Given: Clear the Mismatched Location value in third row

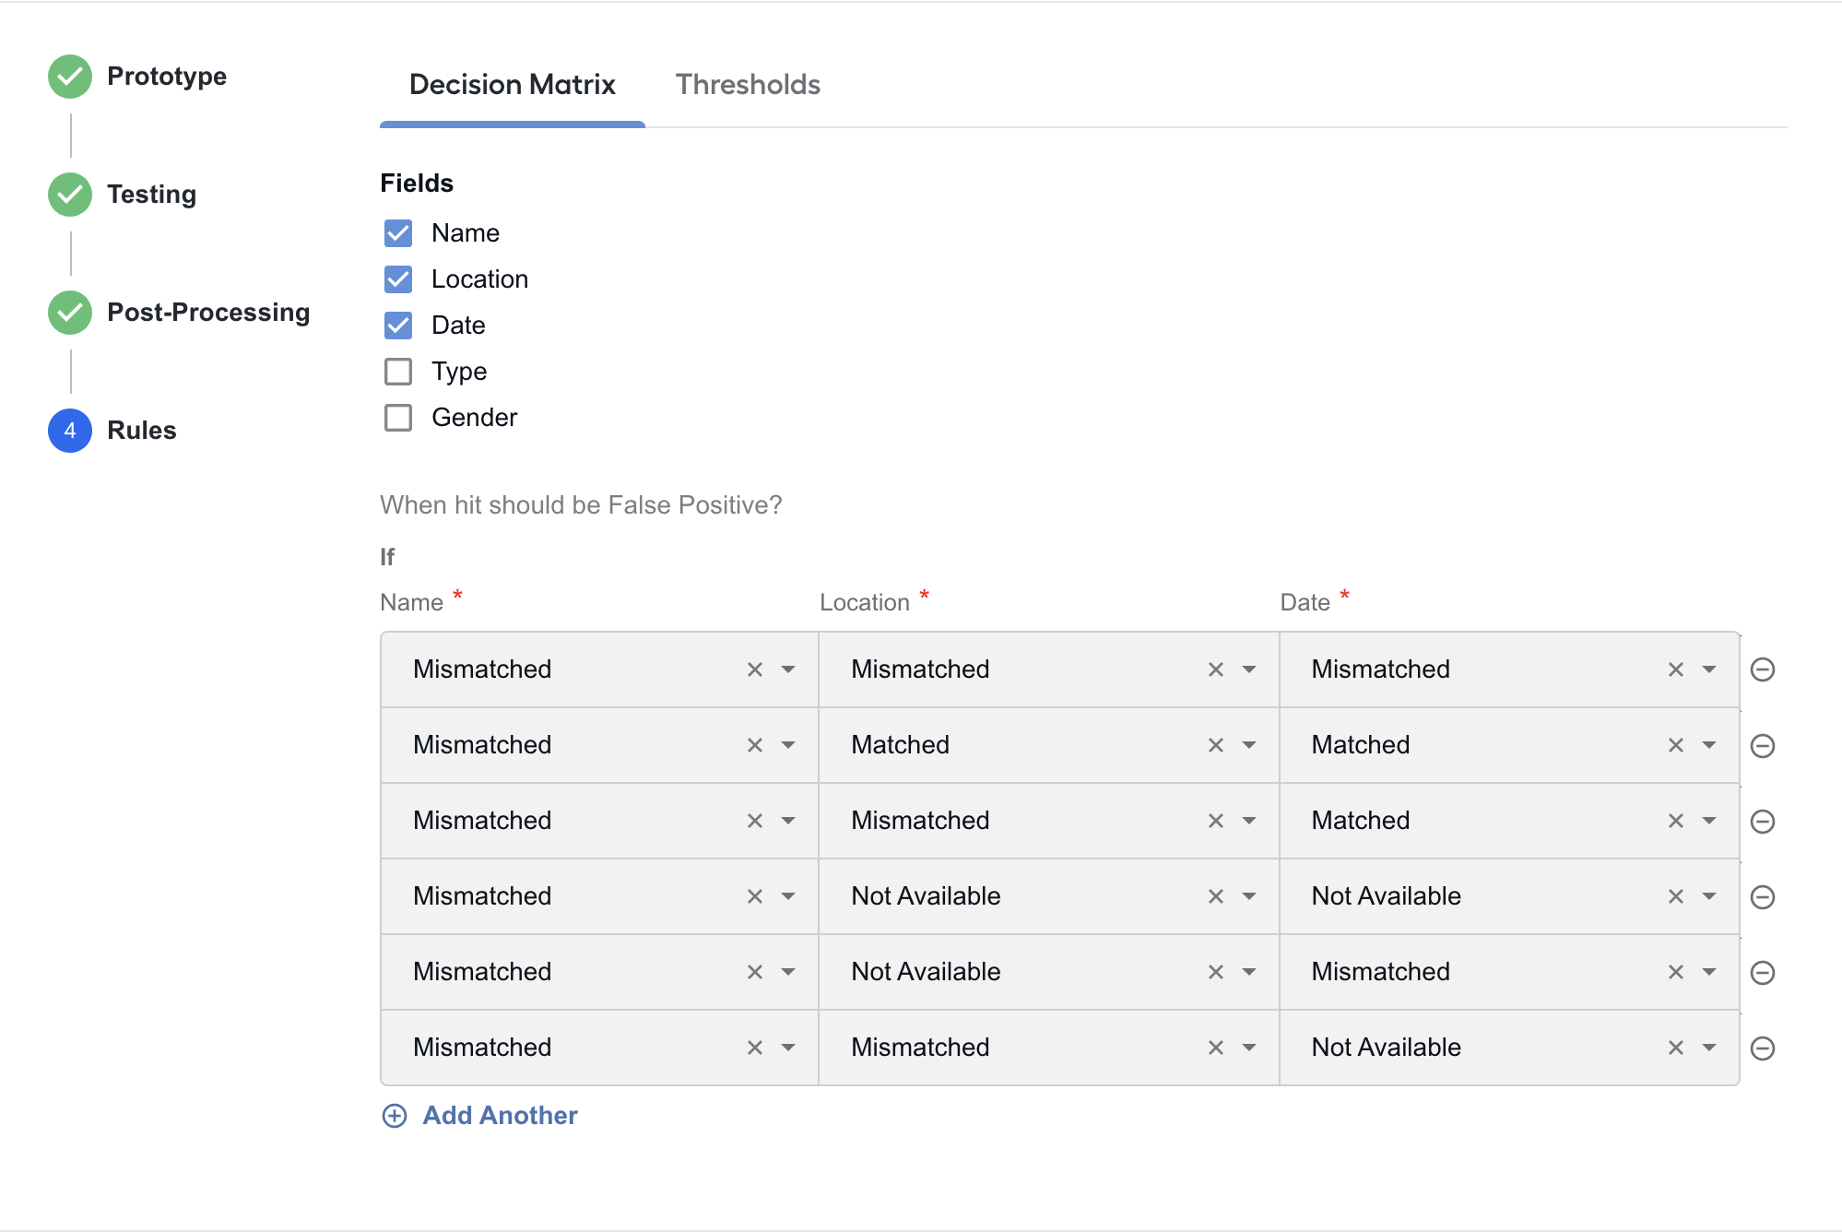Looking at the screenshot, I should point(1216,821).
